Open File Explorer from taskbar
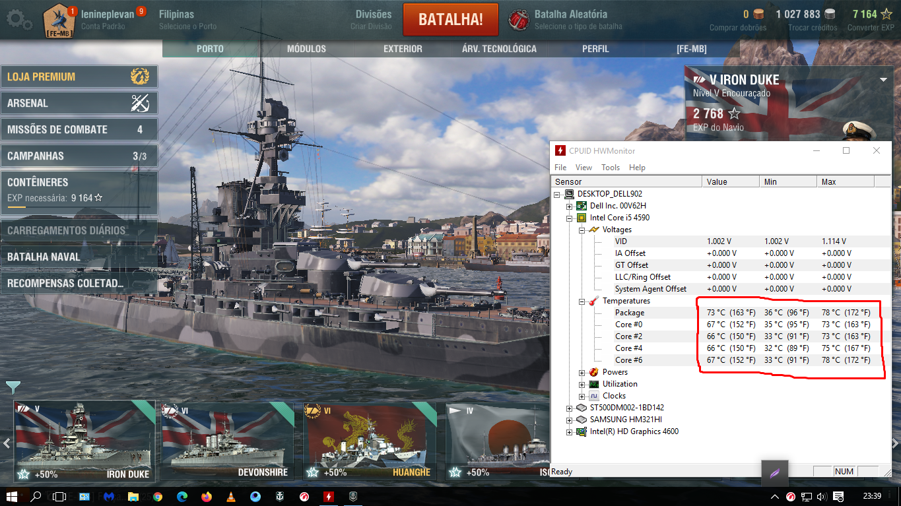Screen dimensions: 901x506 coord(133,496)
